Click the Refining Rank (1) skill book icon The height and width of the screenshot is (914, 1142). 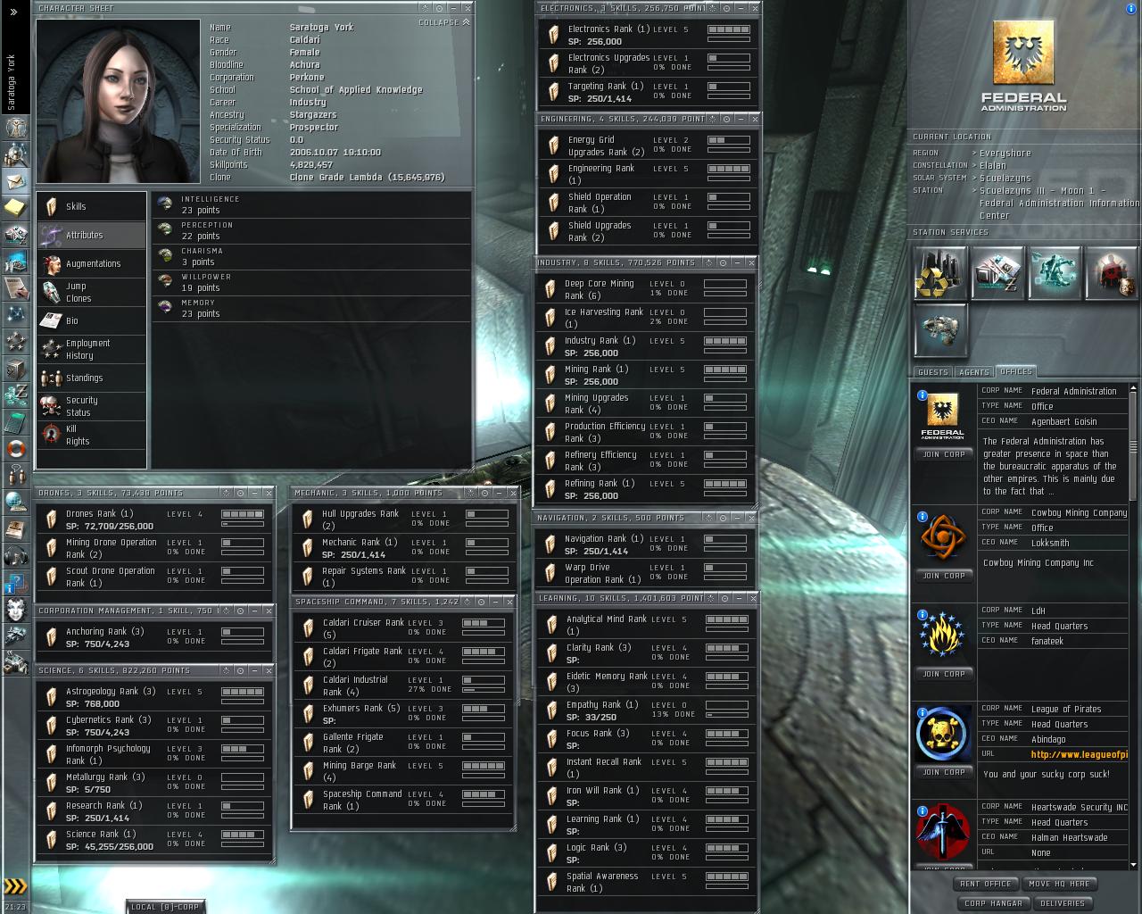tap(550, 489)
